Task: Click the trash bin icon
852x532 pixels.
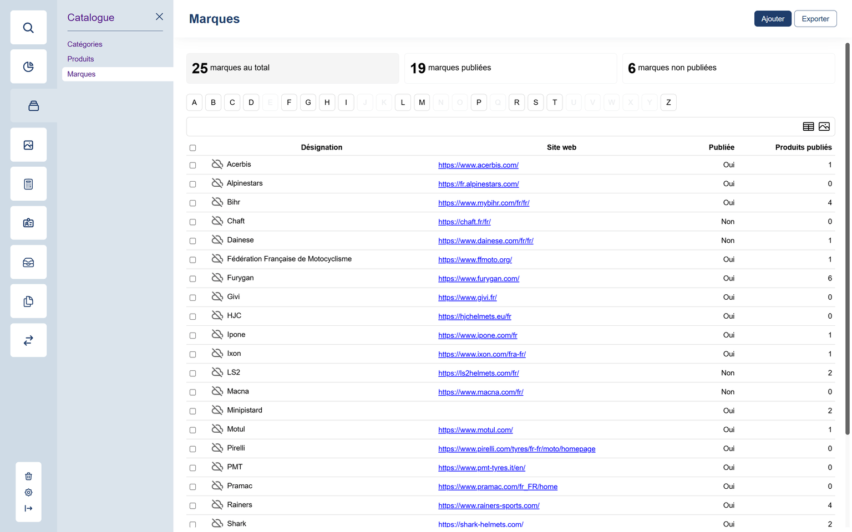Action: tap(28, 476)
